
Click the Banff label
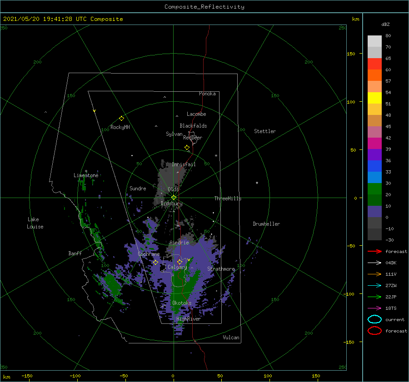point(75,253)
